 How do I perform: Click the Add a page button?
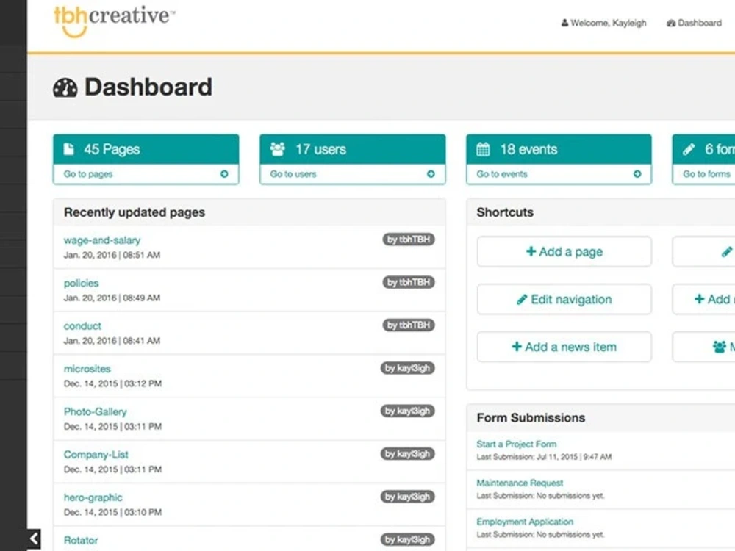tap(564, 251)
